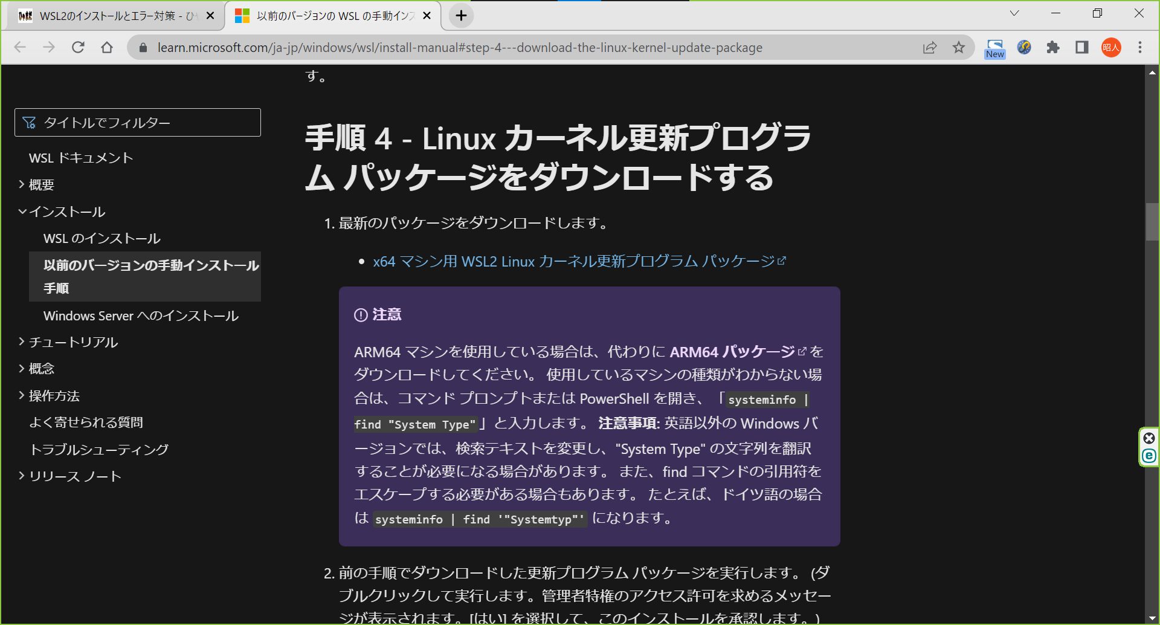
Task: Click the タイトルでフィルター filter box
Action: pyautogui.click(x=138, y=123)
